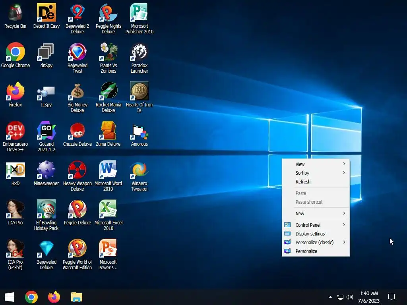Image resolution: width=407 pixels, height=305 pixels.
Task: Select the ILSpy desktop icon
Action: (46, 95)
